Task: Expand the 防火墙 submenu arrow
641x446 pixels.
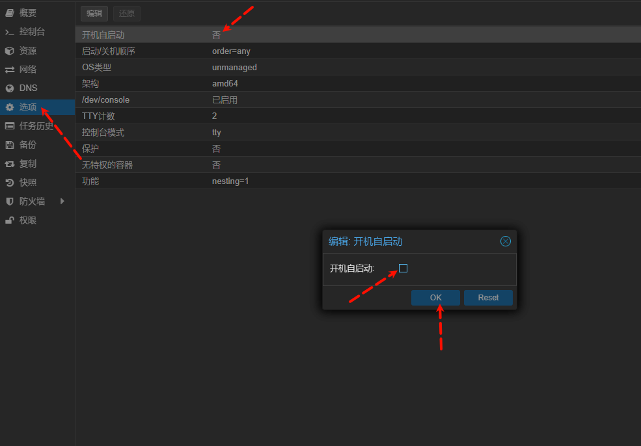Action: [x=62, y=202]
